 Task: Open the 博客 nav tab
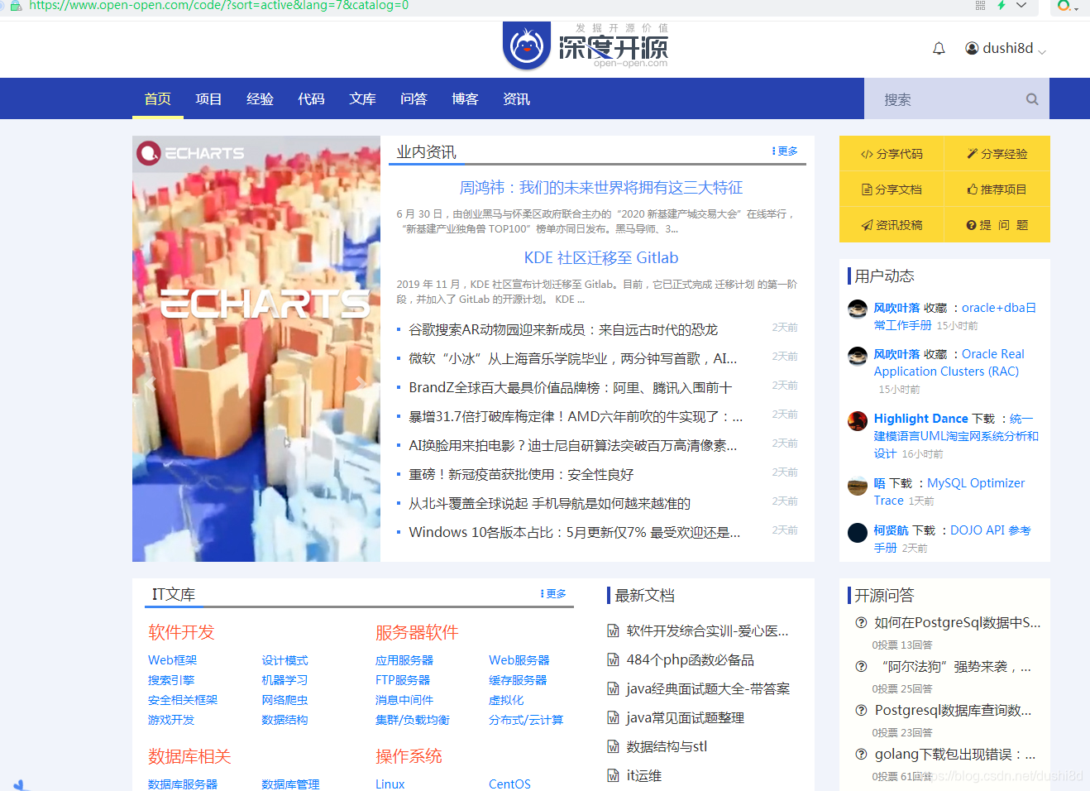(466, 99)
